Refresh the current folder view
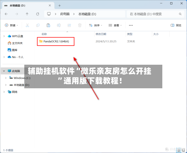The width and height of the screenshot is (187, 153). tap(37, 14)
